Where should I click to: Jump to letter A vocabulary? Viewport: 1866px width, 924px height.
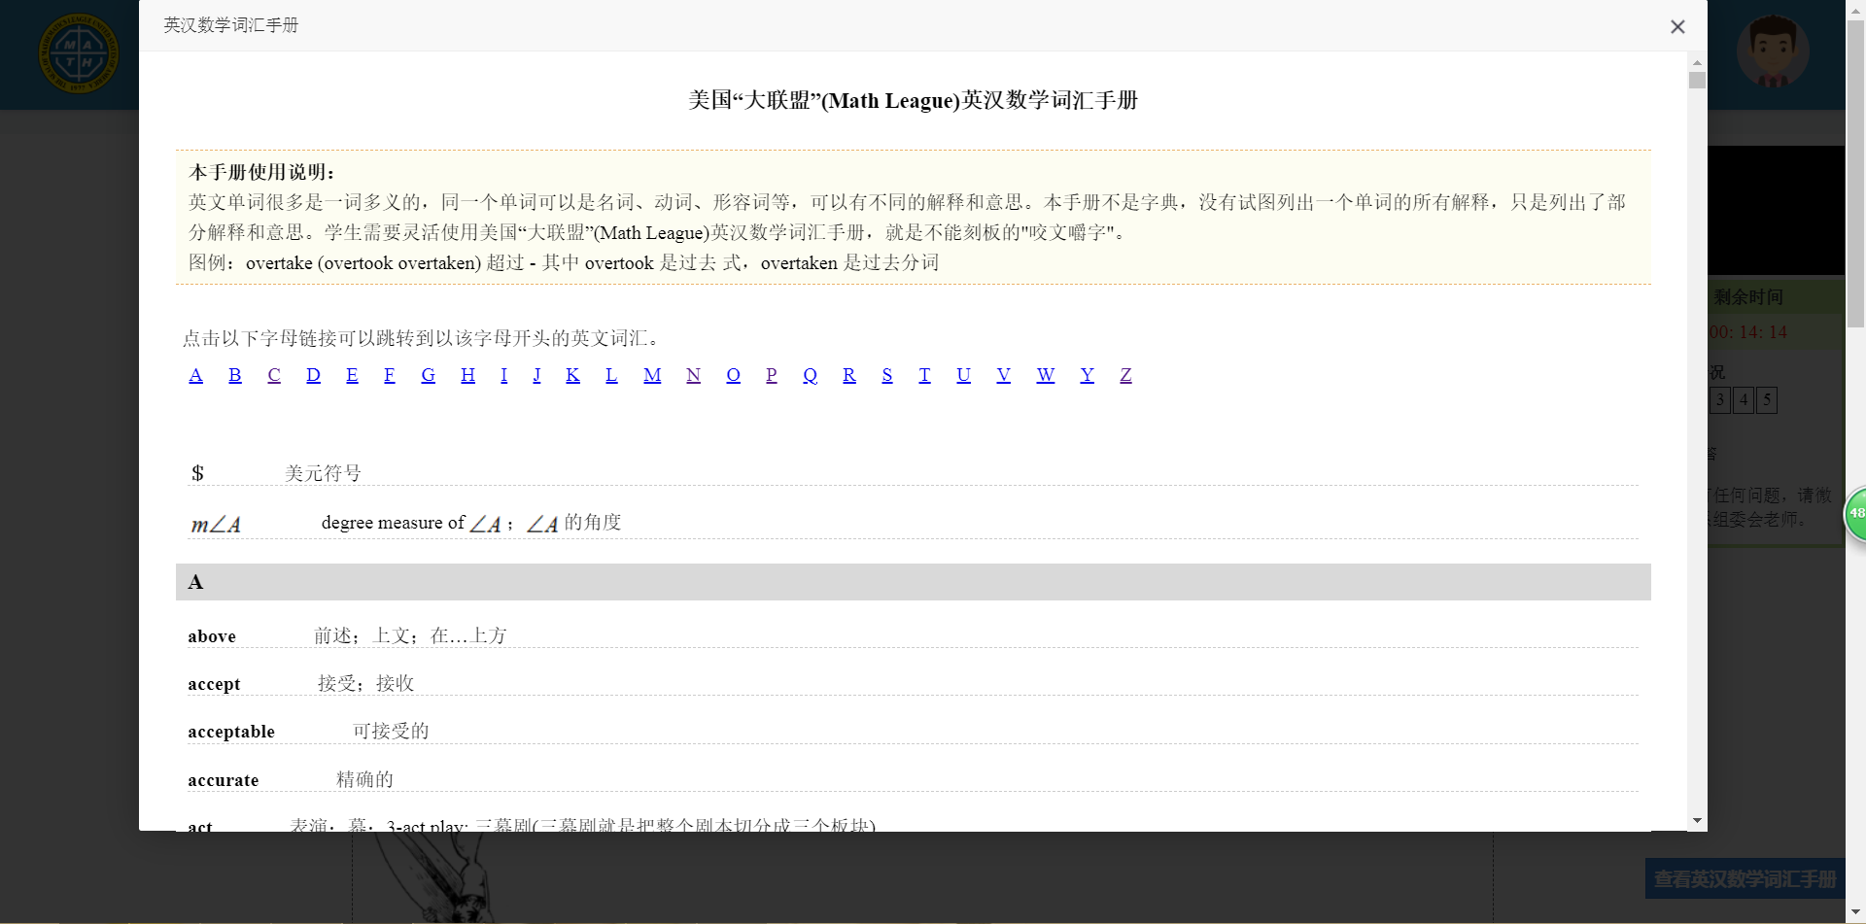[x=195, y=375]
